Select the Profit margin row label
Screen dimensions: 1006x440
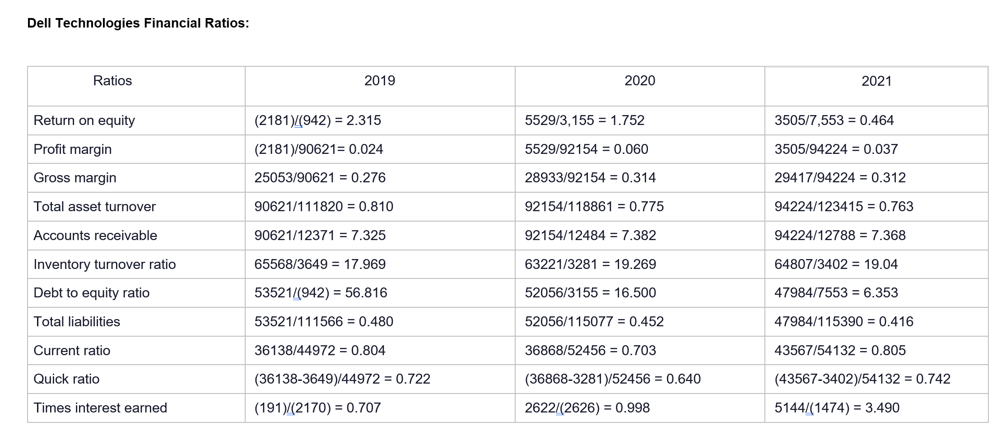pyautogui.click(x=73, y=149)
